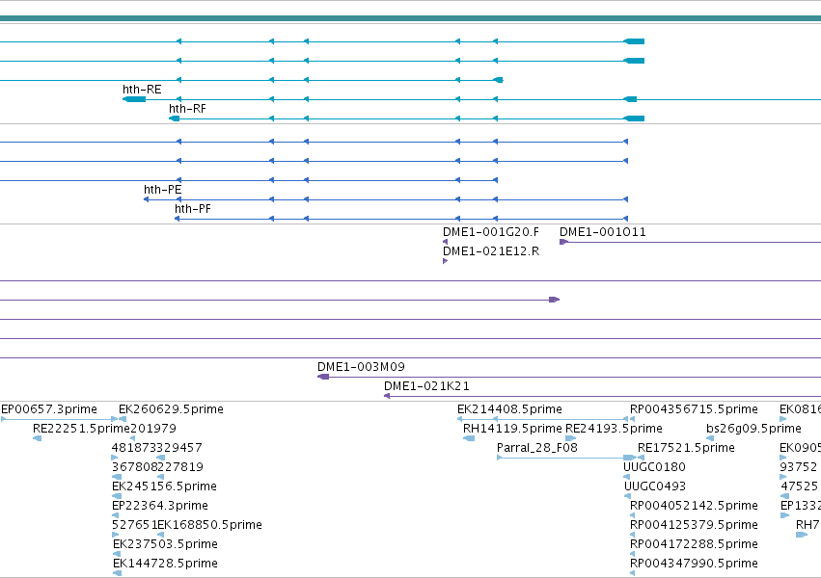
Task: Choose the EP22364.3prime EST label
Action: (160, 506)
